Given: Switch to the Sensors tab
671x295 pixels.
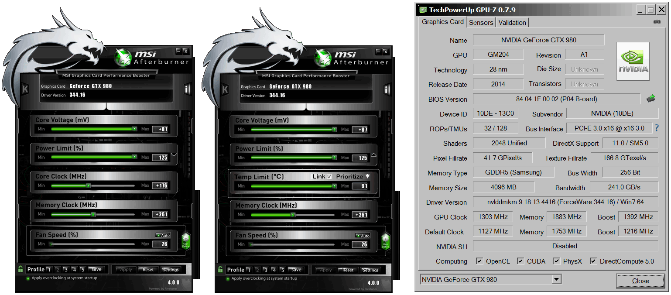Looking at the screenshot, I should 481,22.
